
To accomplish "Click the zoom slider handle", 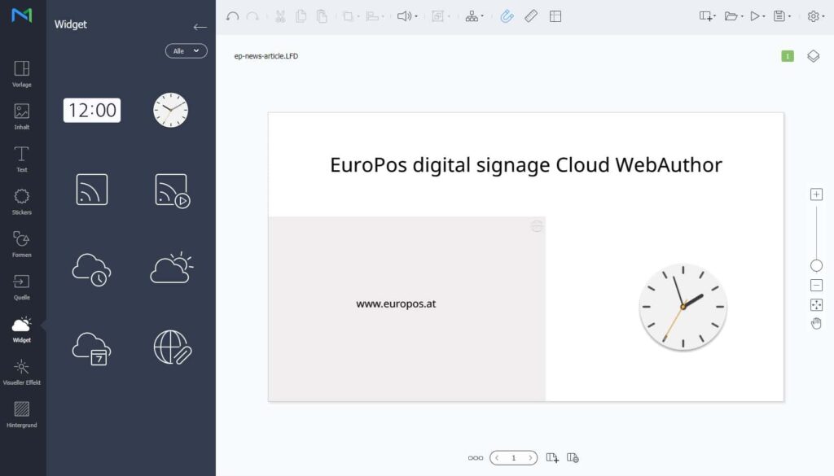I will [816, 265].
